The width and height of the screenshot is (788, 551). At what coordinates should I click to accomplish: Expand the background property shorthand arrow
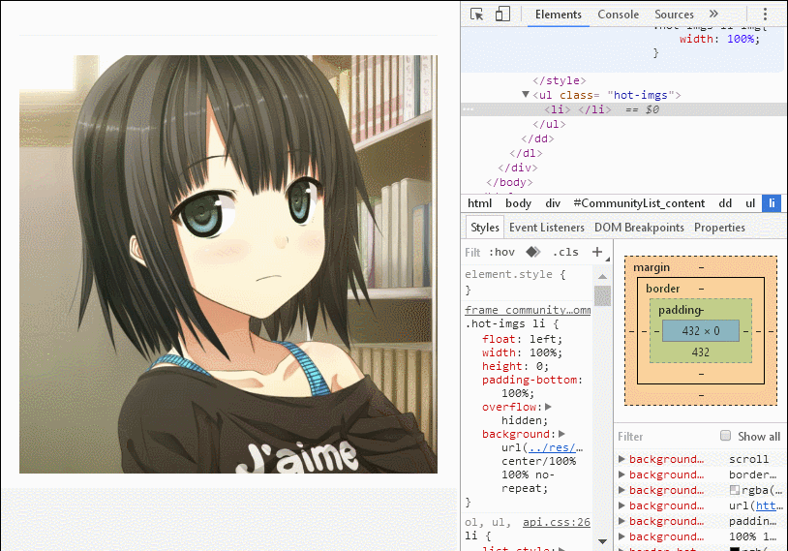coord(561,434)
